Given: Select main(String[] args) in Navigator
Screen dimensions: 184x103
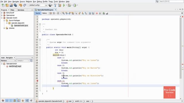Looking at the screenshot, I should click(x=15, y=66).
